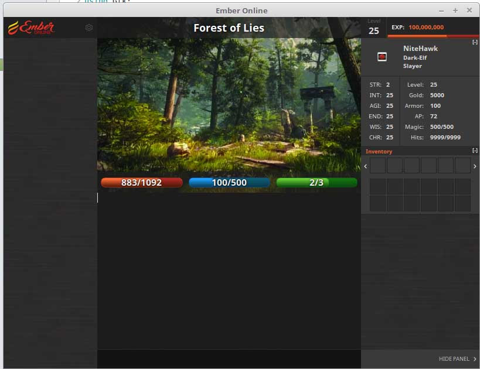The height and width of the screenshot is (369, 480).
Task: Click the command input field at bottom
Action: coord(229,359)
